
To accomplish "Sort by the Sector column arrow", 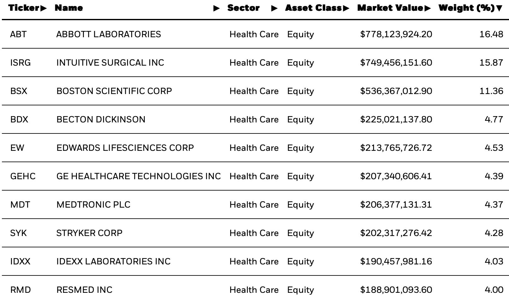I will [274, 8].
